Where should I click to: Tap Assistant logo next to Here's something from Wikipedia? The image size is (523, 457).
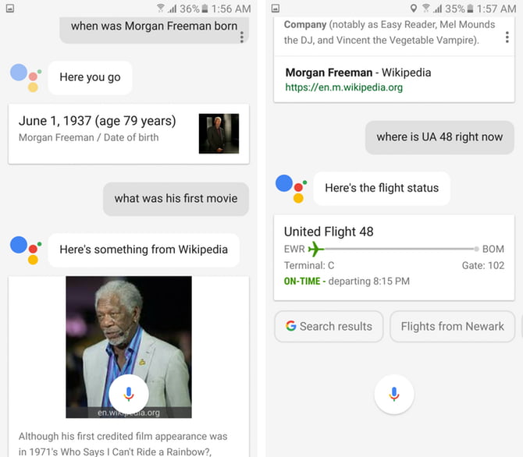point(26,250)
